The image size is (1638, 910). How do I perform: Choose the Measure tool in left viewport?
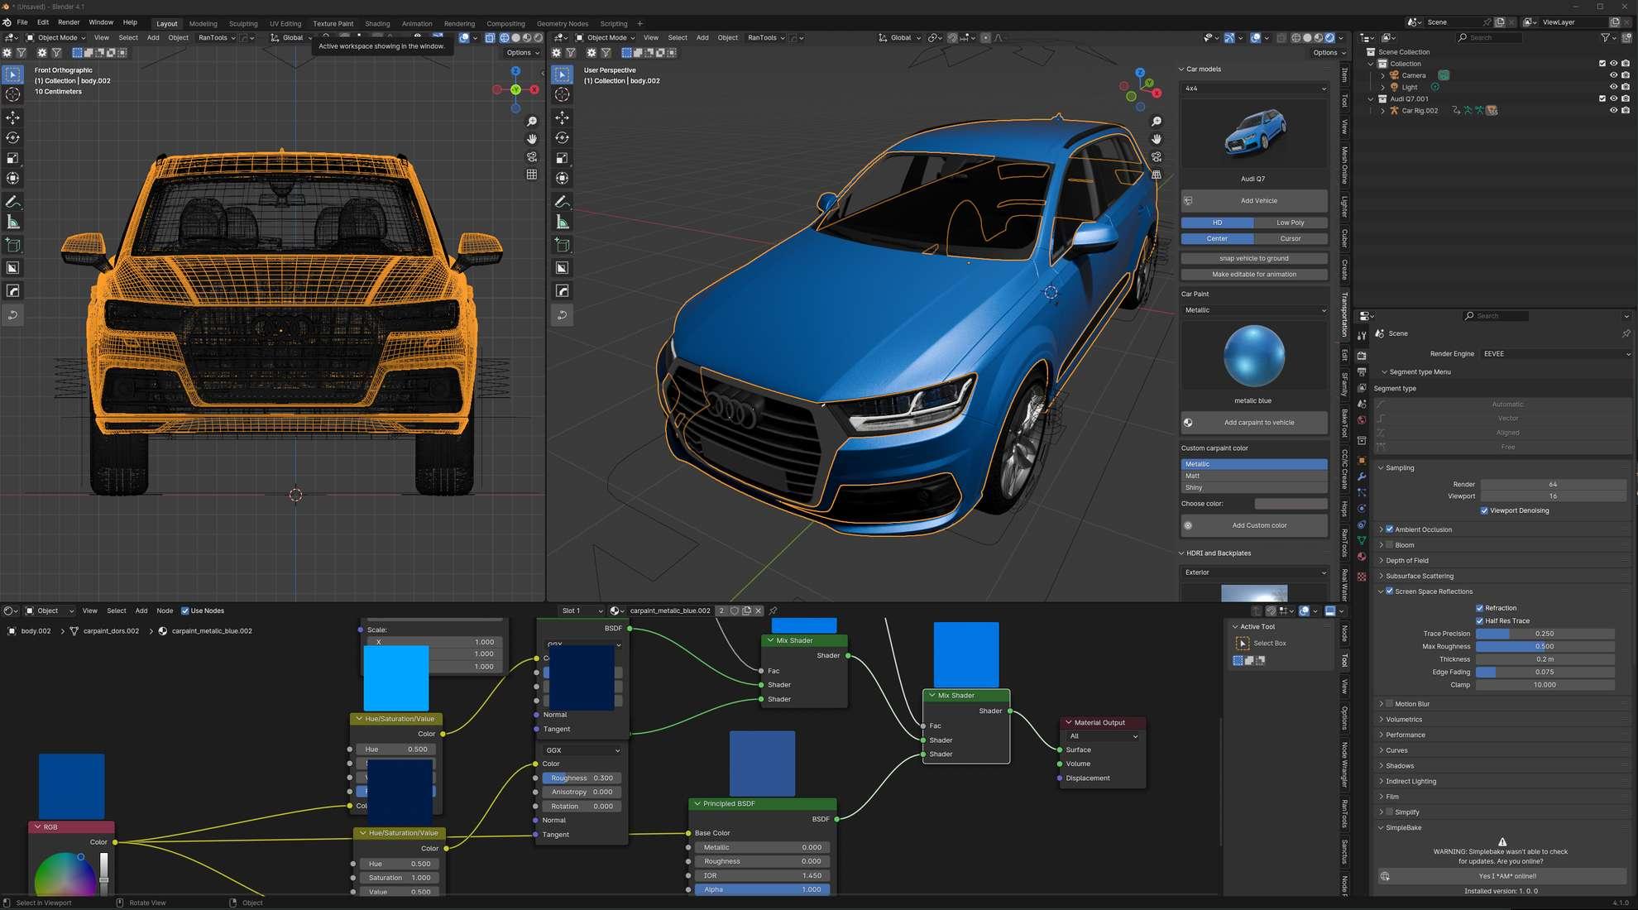(x=13, y=222)
